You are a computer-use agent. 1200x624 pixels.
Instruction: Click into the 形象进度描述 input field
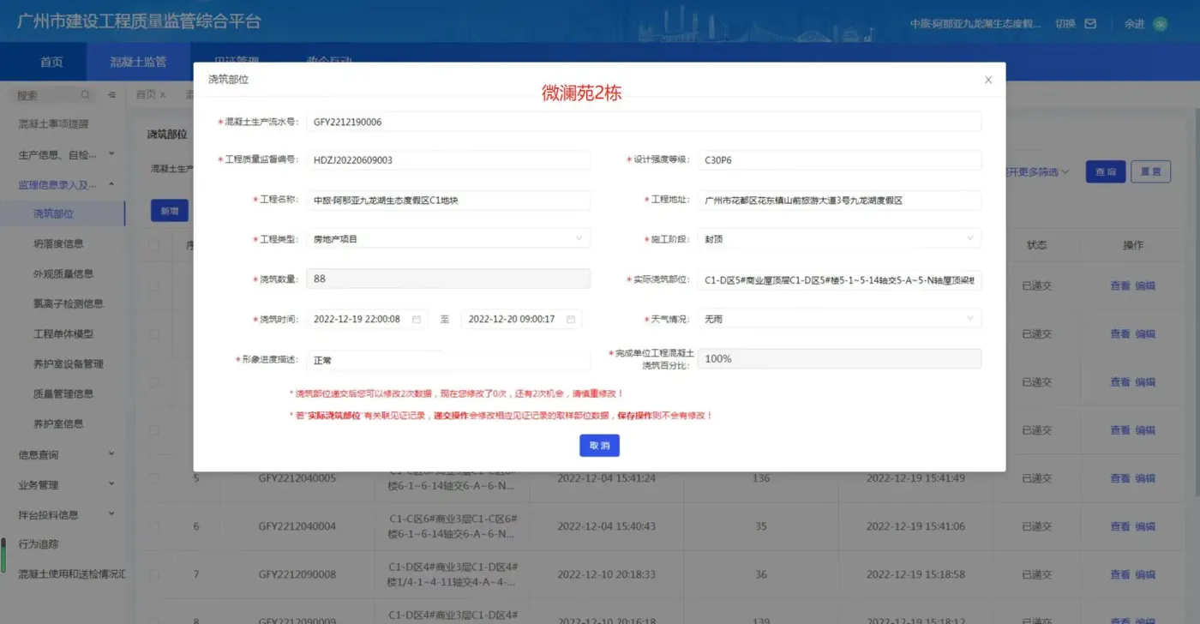click(x=447, y=360)
